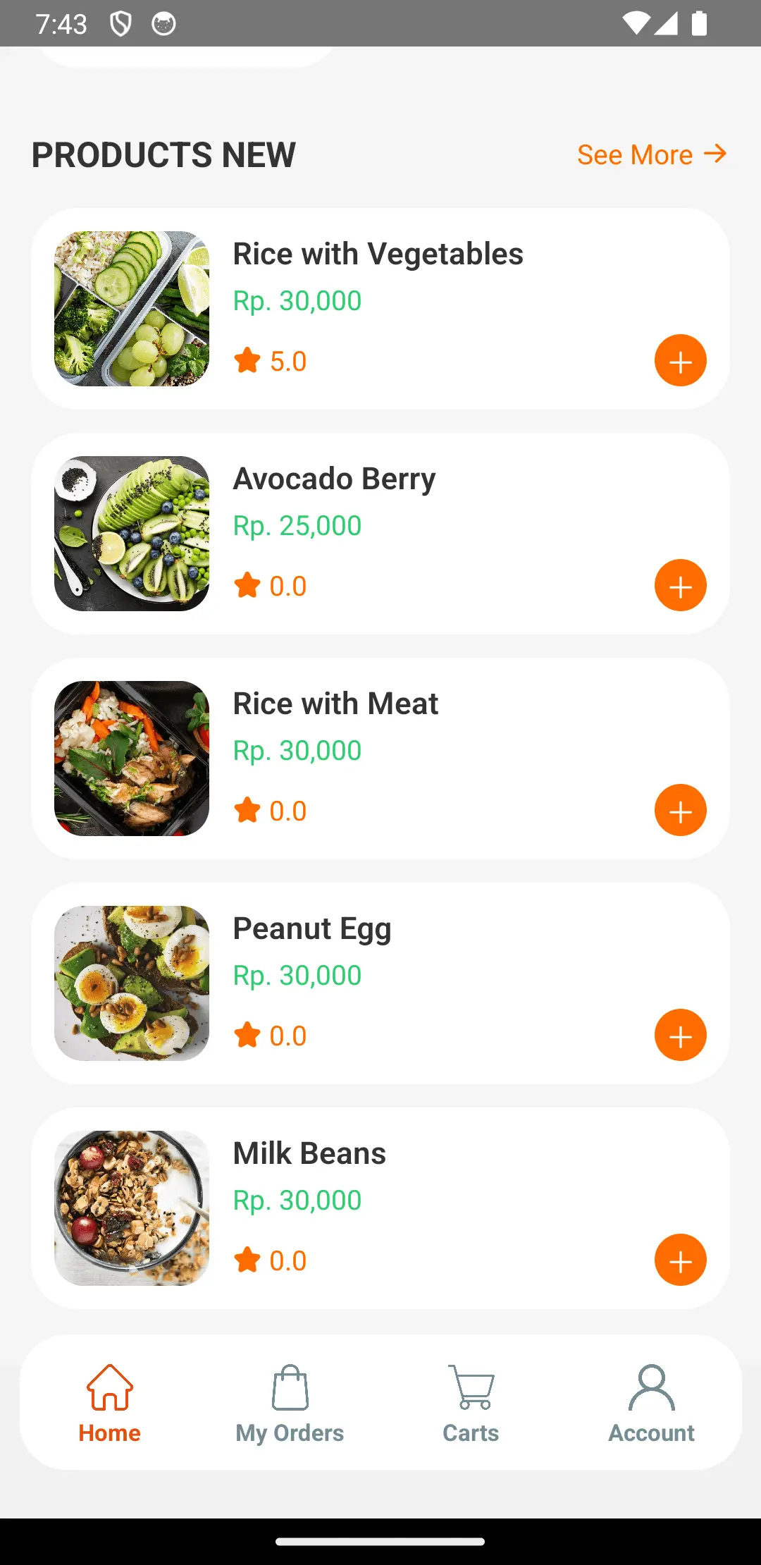This screenshot has width=761, height=1565.
Task: Open the Peanut Egg product picture
Action: 132,983
